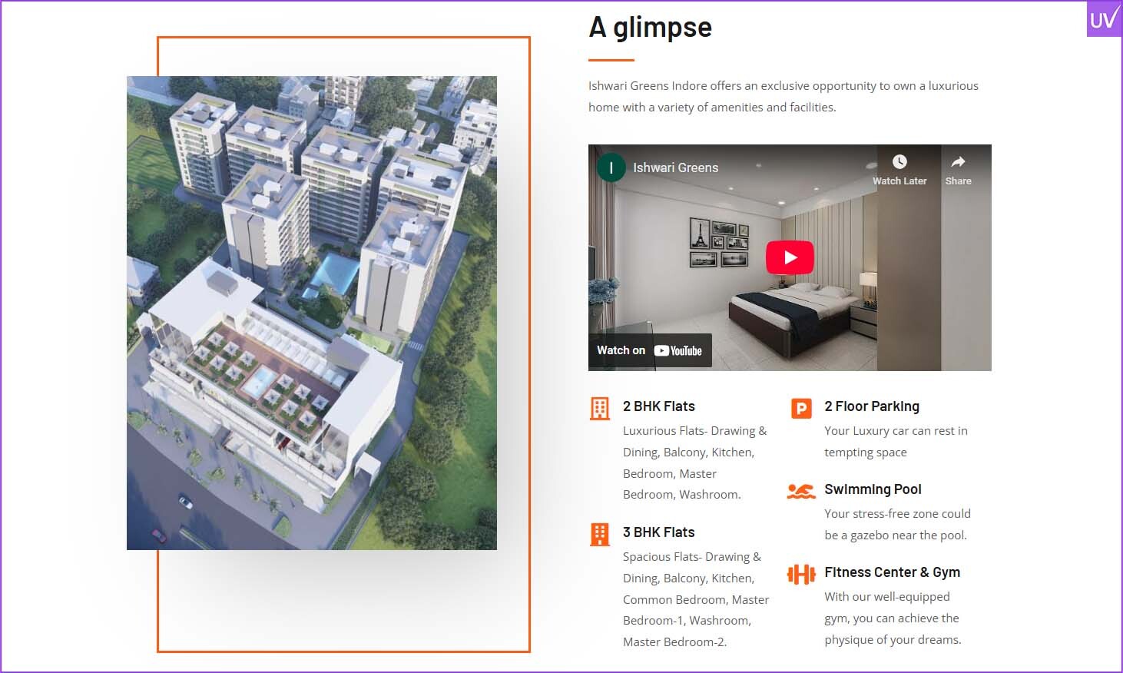
Task: Click the 3 BHK Flats building icon
Action: (600, 534)
